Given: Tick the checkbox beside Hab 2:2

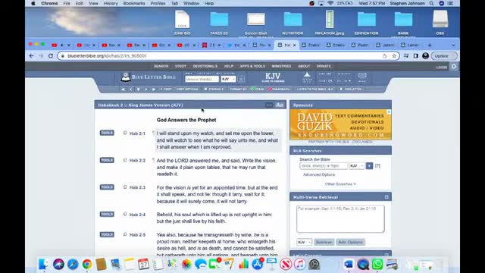Looking at the screenshot, I should point(125,160).
